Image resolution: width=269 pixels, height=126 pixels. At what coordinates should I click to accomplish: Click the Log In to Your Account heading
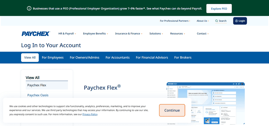tap(51, 45)
